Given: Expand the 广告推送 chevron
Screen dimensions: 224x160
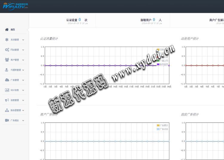Looking at the screenshot, I should pyautogui.click(x=23, y=121).
